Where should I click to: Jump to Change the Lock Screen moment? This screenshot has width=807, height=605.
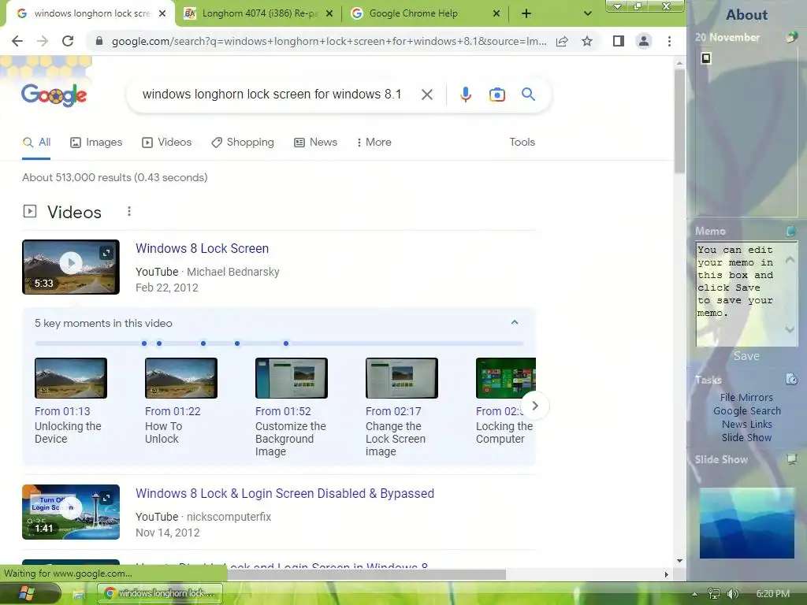(401, 407)
